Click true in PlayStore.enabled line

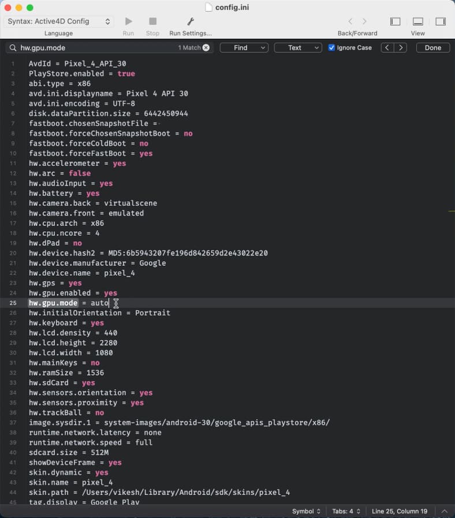click(x=126, y=73)
